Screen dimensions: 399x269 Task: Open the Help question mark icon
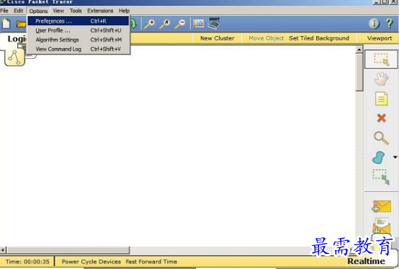coord(390,24)
